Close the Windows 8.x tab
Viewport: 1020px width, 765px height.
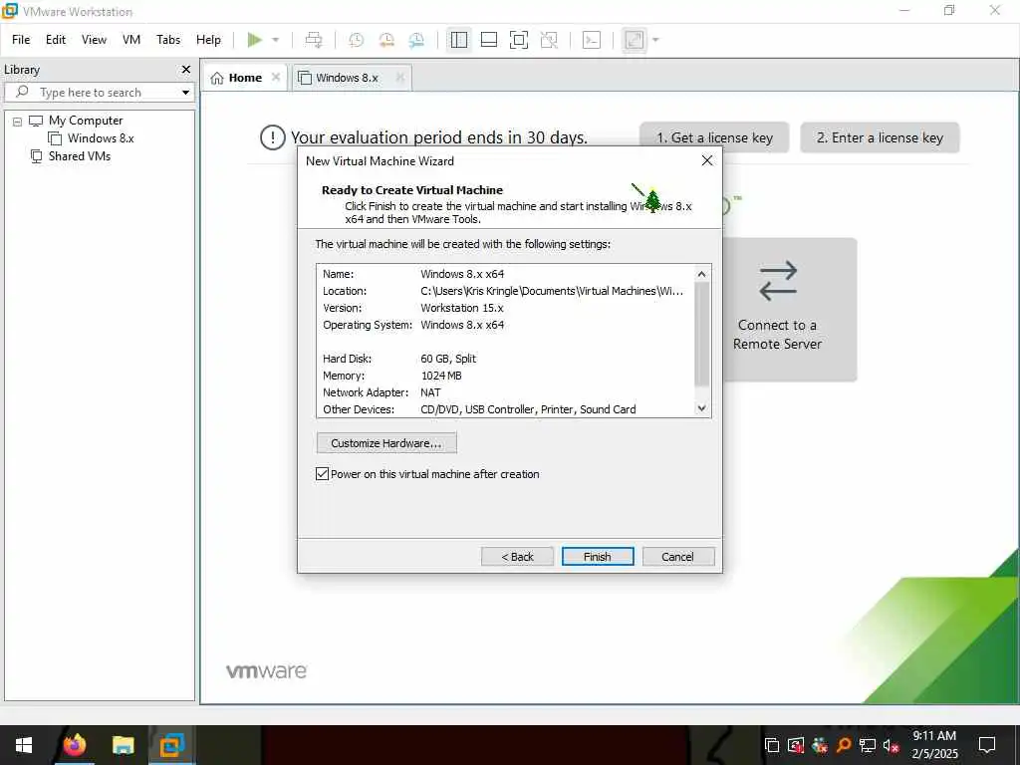[x=400, y=77]
